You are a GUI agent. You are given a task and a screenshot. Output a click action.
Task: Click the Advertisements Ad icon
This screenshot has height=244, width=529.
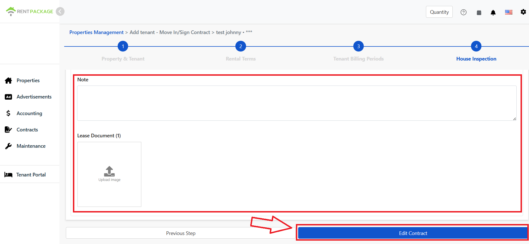click(x=8, y=97)
